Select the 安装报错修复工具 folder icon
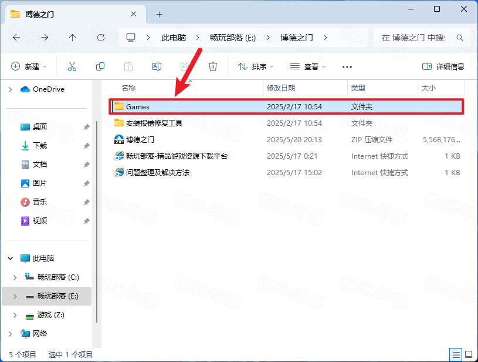Viewport: 478px width, 362px height. pos(119,123)
